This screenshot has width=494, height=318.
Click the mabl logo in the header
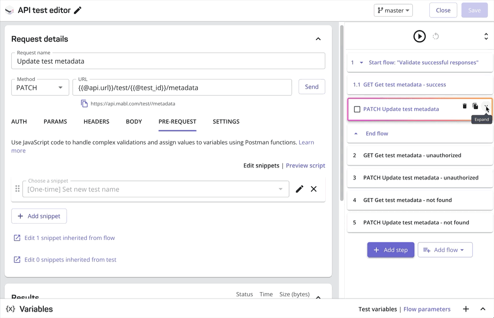tap(9, 10)
